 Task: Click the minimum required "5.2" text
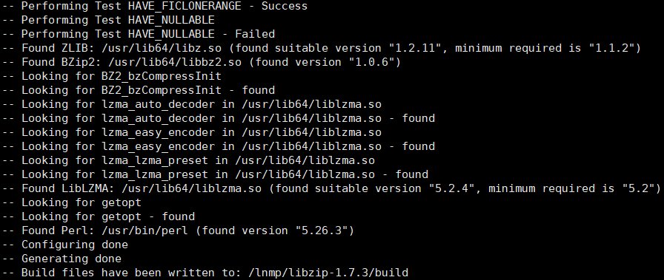[x=638, y=188]
